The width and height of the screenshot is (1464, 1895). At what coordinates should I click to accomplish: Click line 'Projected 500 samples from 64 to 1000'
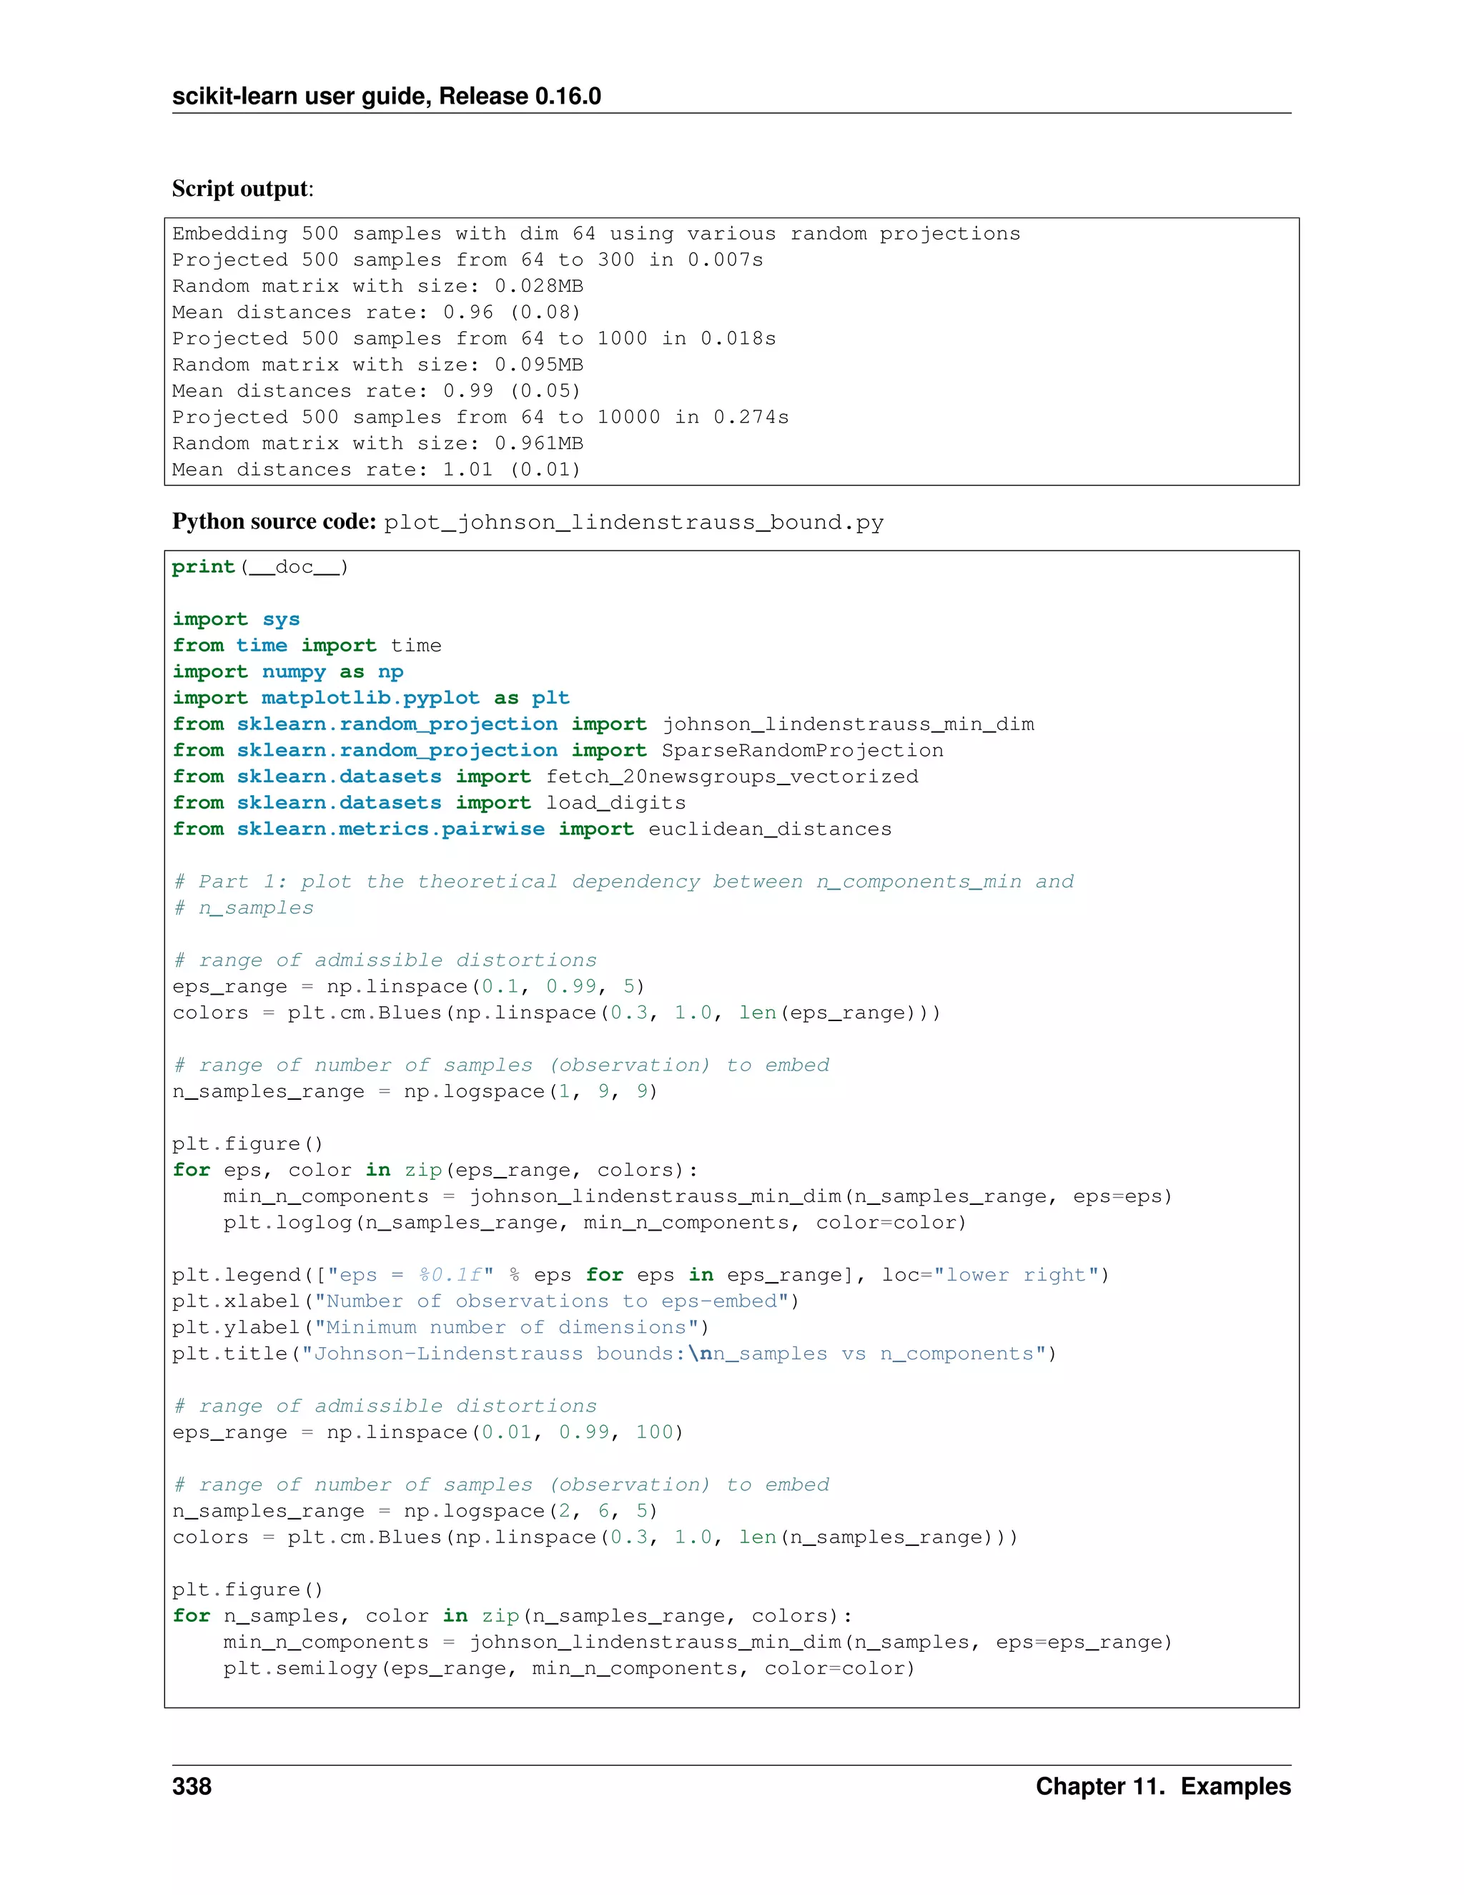coord(473,338)
